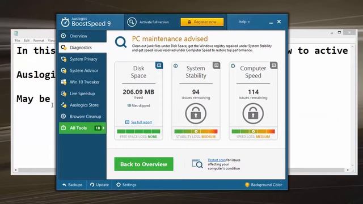Click the Overview target icon
This screenshot has width=363, height=204.
point(64,36)
